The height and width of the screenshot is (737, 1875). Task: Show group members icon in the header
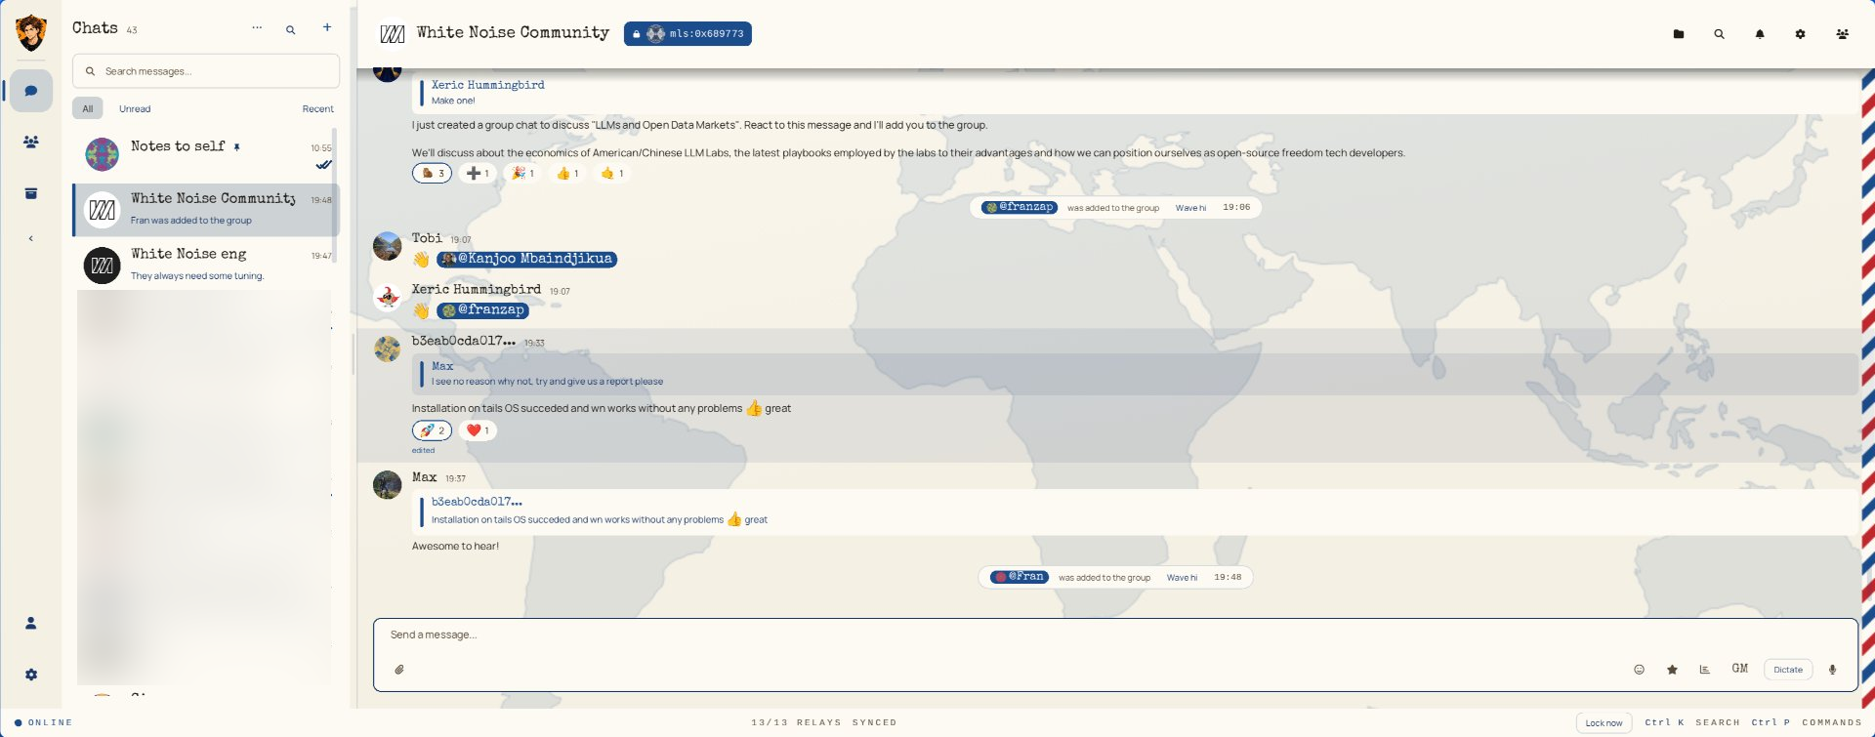pos(1842,34)
